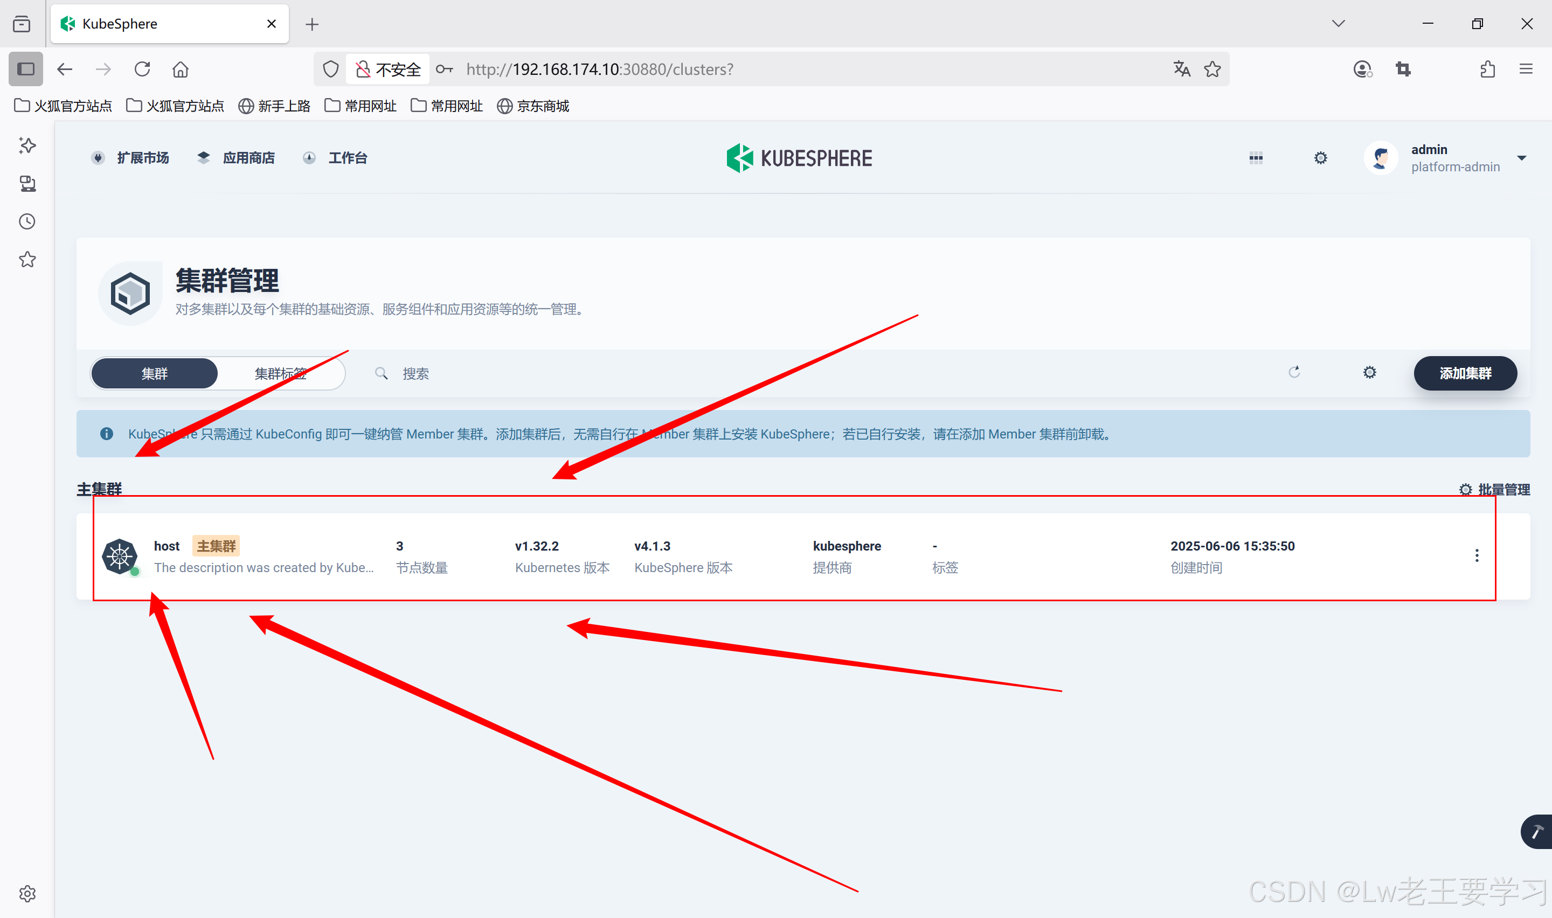
Task: Click the hammer toolbox floating button
Action: coord(1536,832)
